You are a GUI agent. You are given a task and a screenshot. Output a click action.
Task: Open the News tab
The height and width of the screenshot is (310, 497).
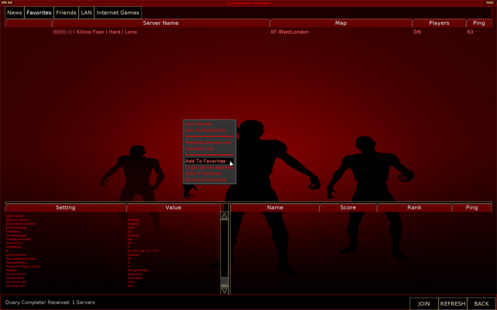tap(14, 12)
